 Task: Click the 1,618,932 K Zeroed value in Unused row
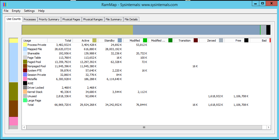click(216, 96)
